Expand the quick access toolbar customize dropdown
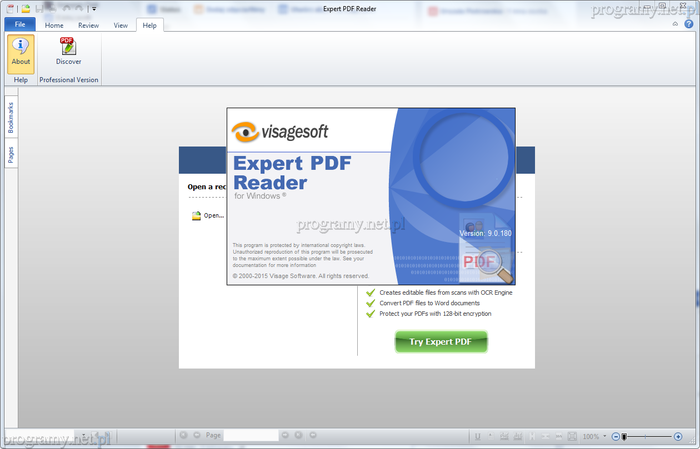This screenshot has height=449, width=700. coord(94,8)
